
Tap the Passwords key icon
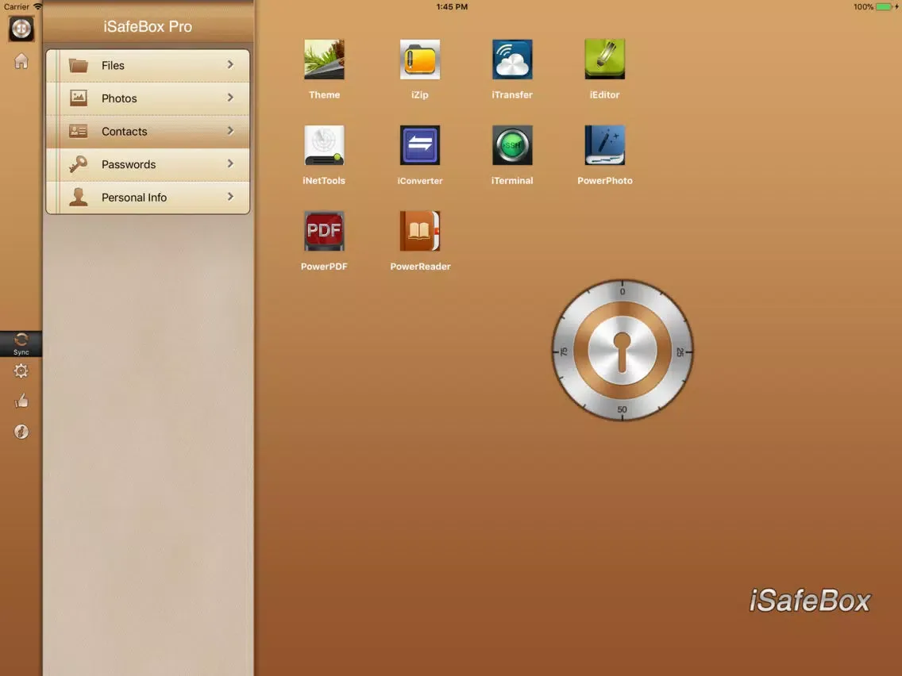click(79, 164)
